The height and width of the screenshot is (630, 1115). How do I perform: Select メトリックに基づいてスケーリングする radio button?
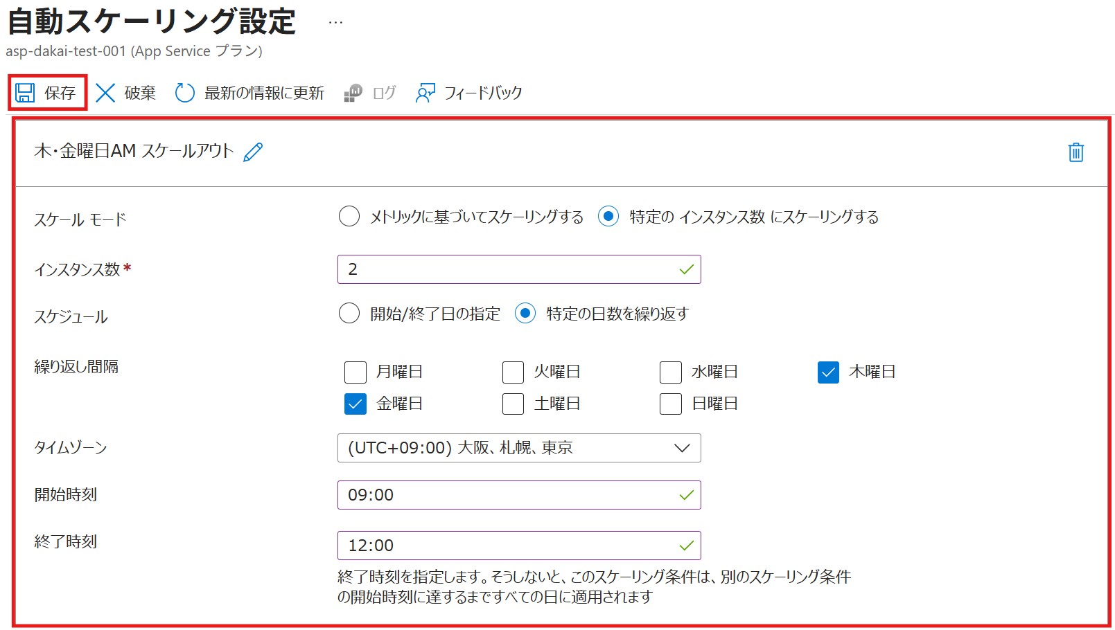(x=349, y=217)
